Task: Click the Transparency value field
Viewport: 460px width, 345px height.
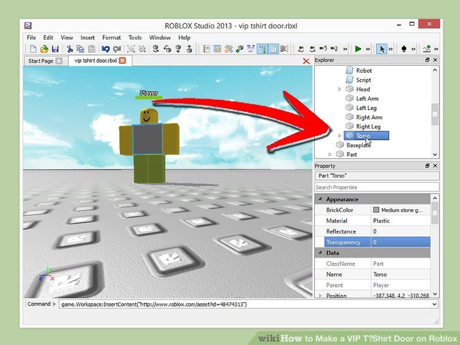Action: [x=401, y=243]
